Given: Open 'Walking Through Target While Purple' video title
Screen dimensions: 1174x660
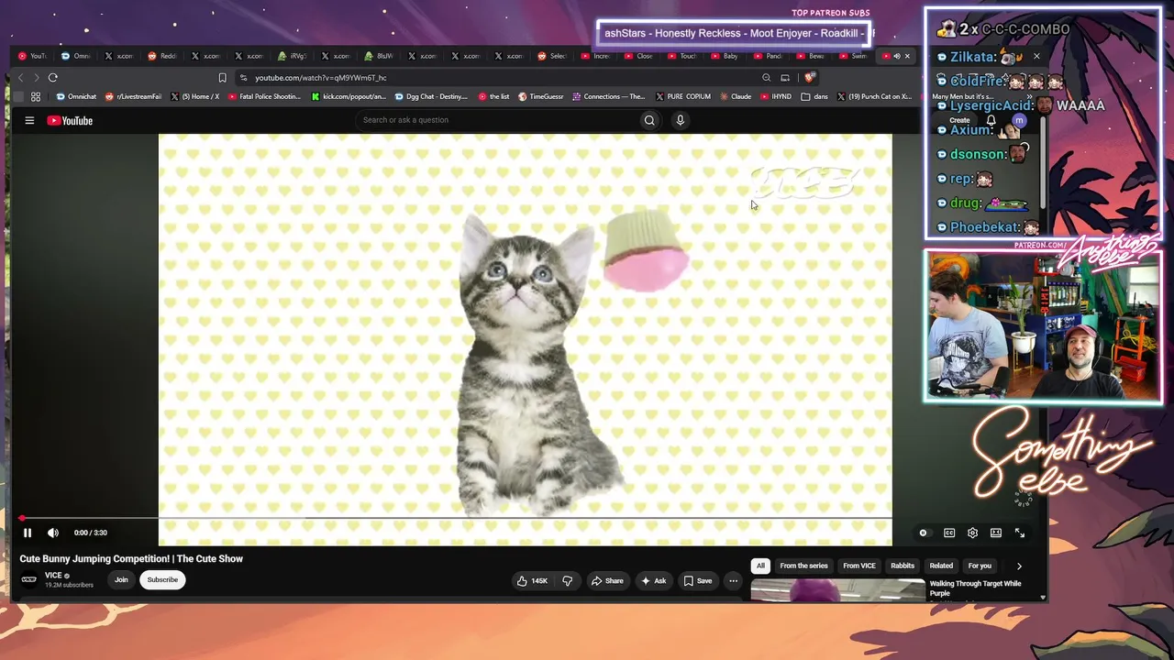Looking at the screenshot, I should click(x=975, y=588).
